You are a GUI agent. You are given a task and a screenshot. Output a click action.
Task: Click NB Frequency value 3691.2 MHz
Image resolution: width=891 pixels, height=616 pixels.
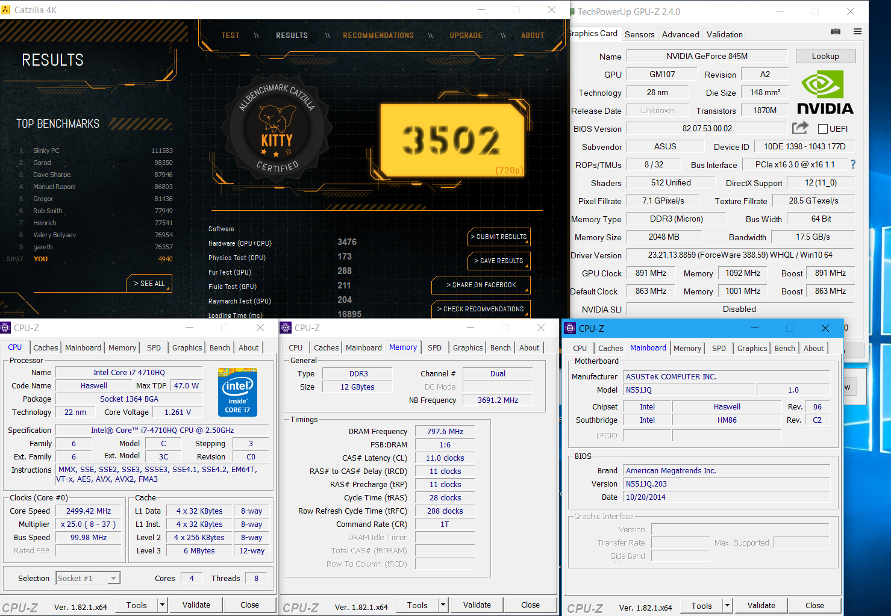[x=498, y=400]
